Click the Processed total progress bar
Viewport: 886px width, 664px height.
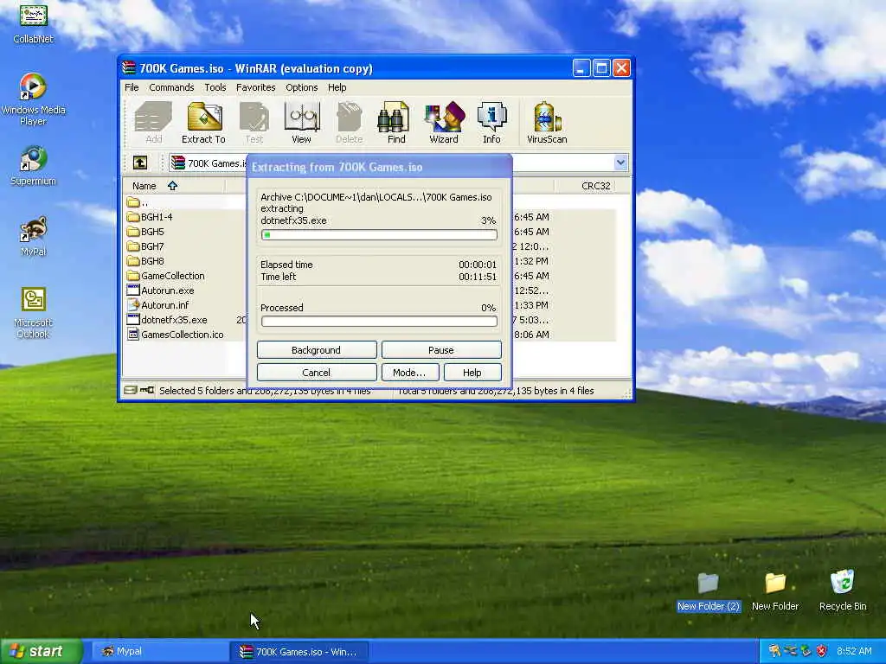(x=379, y=322)
